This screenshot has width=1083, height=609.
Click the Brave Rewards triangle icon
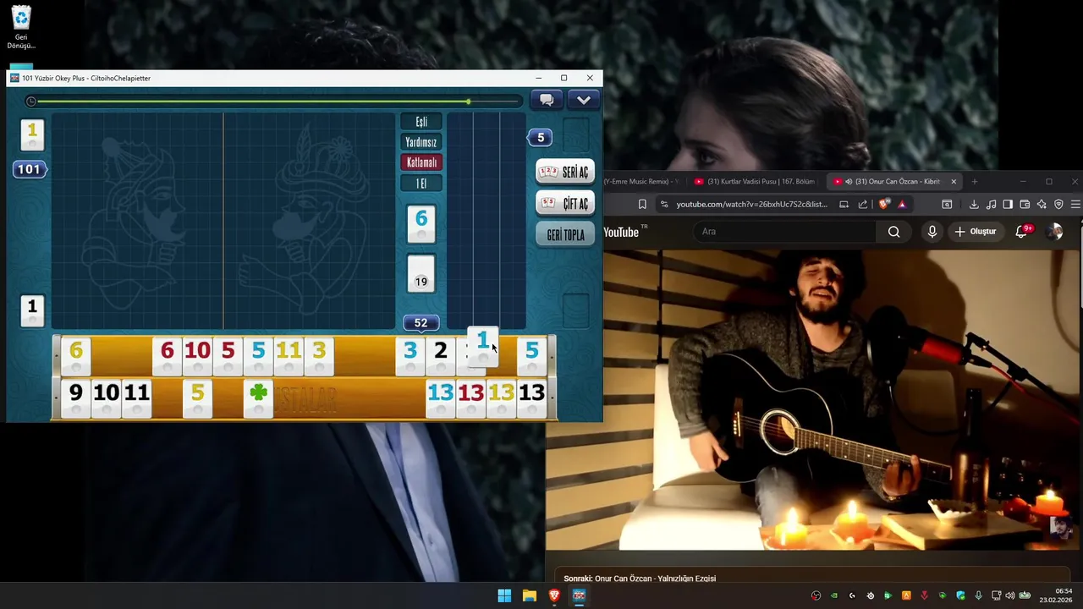902,204
